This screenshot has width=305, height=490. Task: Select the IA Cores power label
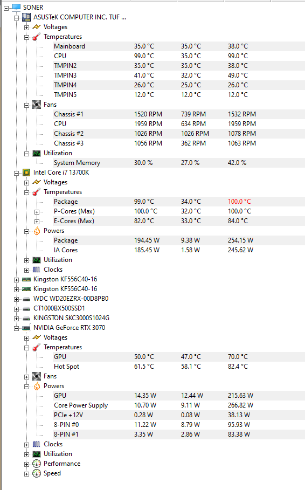tap(66, 250)
